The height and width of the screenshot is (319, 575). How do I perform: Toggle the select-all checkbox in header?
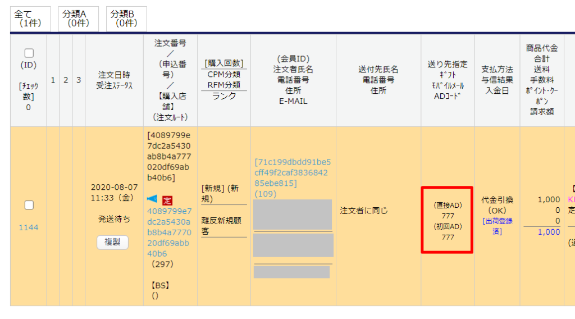(x=29, y=53)
